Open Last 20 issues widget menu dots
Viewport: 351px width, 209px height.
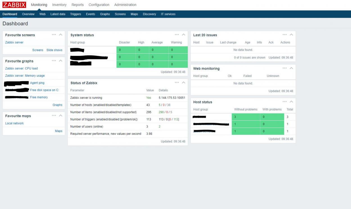(285, 35)
